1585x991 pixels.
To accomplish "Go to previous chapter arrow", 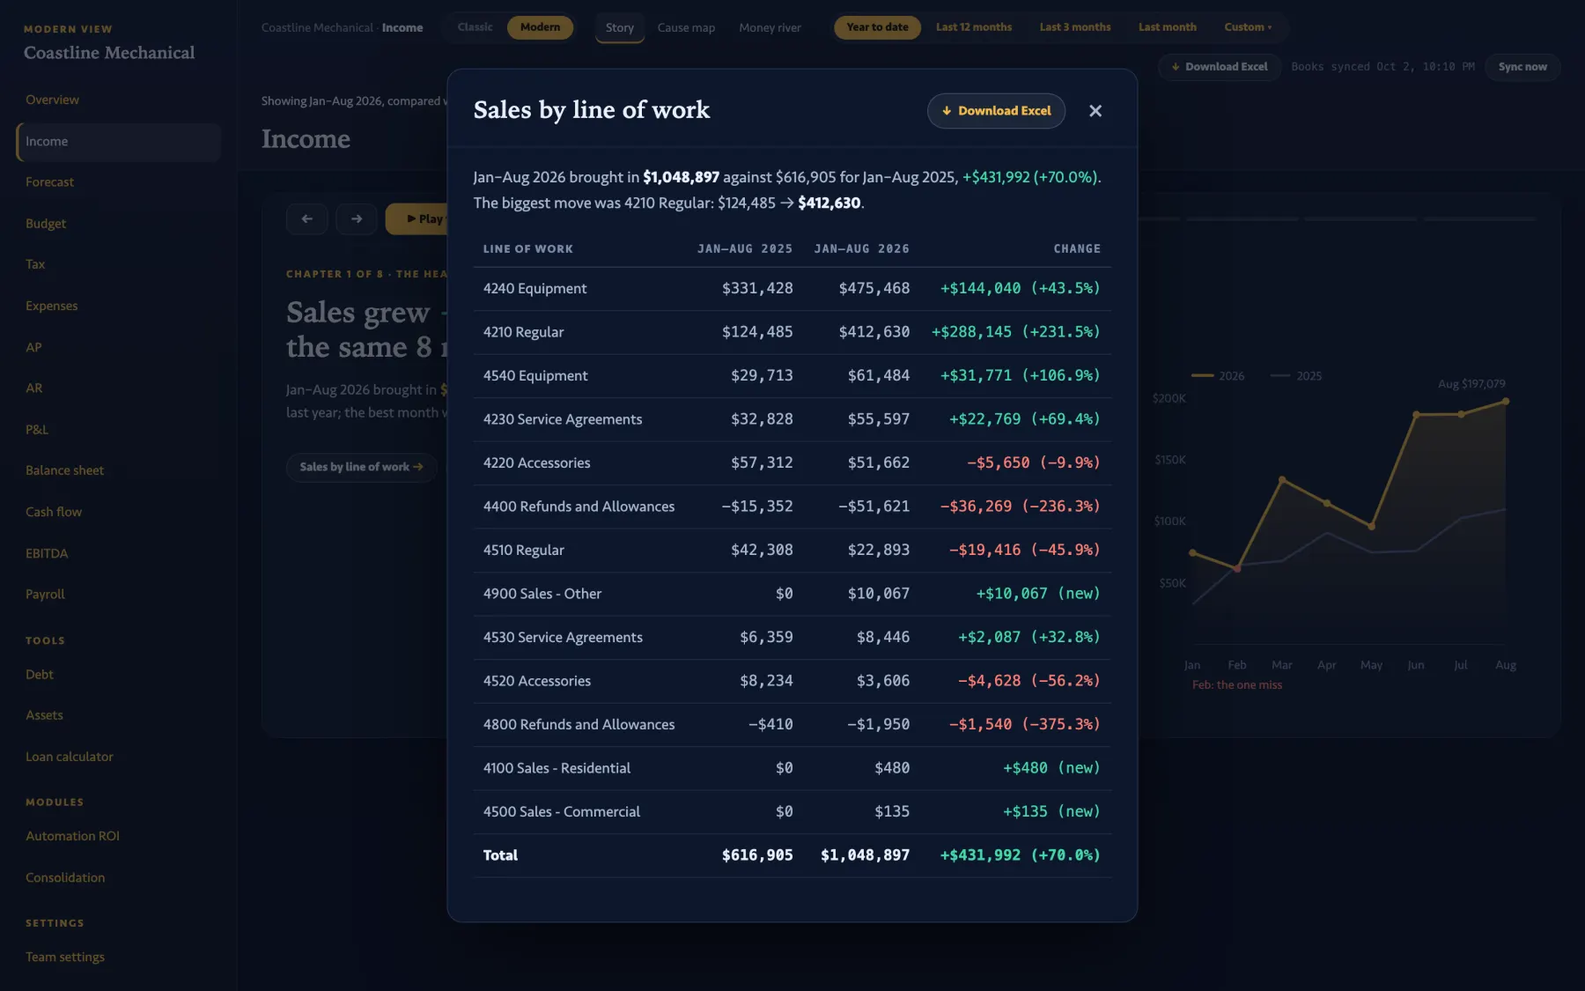I will (x=307, y=218).
